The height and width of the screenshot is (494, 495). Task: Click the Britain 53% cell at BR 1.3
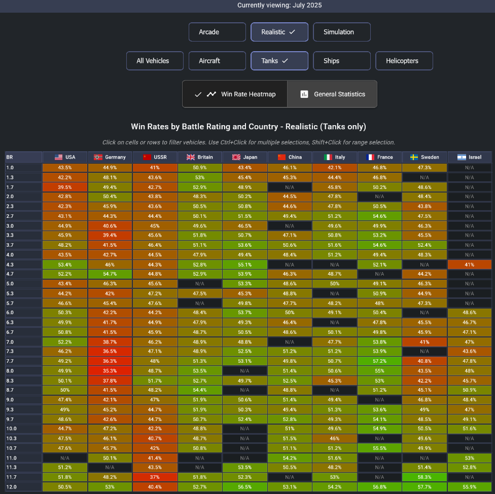tap(200, 177)
